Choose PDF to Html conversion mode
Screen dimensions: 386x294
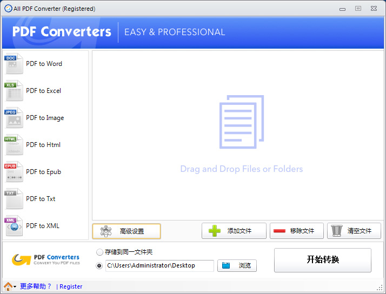(43, 145)
